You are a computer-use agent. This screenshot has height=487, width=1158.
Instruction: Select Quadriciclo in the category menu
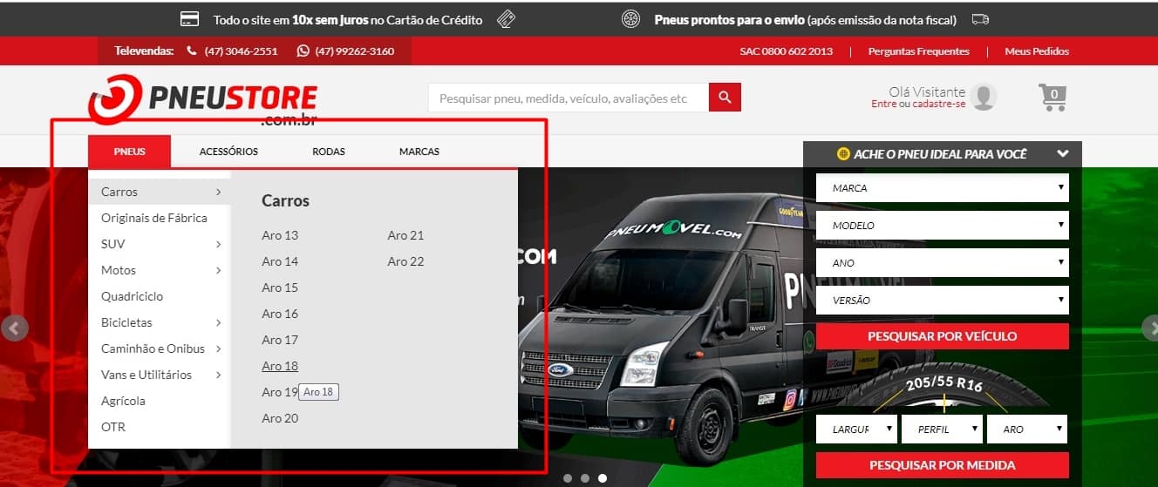click(x=132, y=296)
